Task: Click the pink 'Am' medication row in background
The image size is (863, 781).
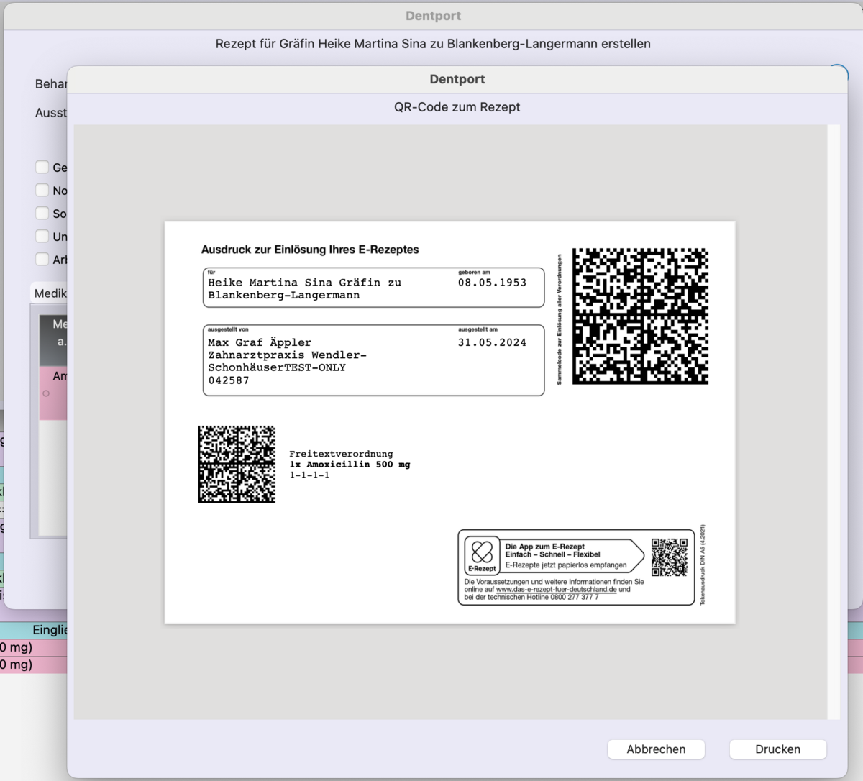Action: click(x=53, y=393)
